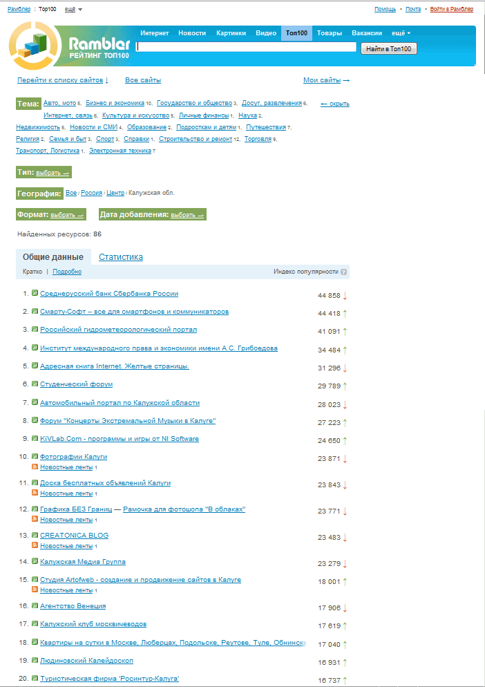The image size is (485, 687).
Task: Open 'Войти в Рамблер' login link
Action: point(452,9)
